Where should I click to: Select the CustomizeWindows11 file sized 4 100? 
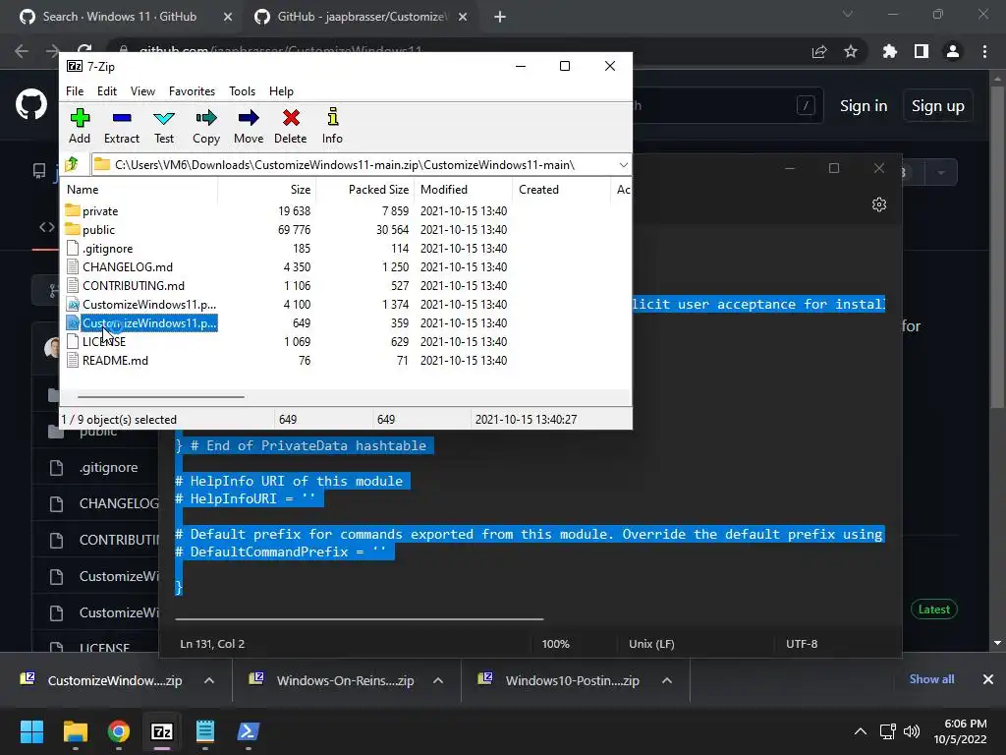coord(149,305)
